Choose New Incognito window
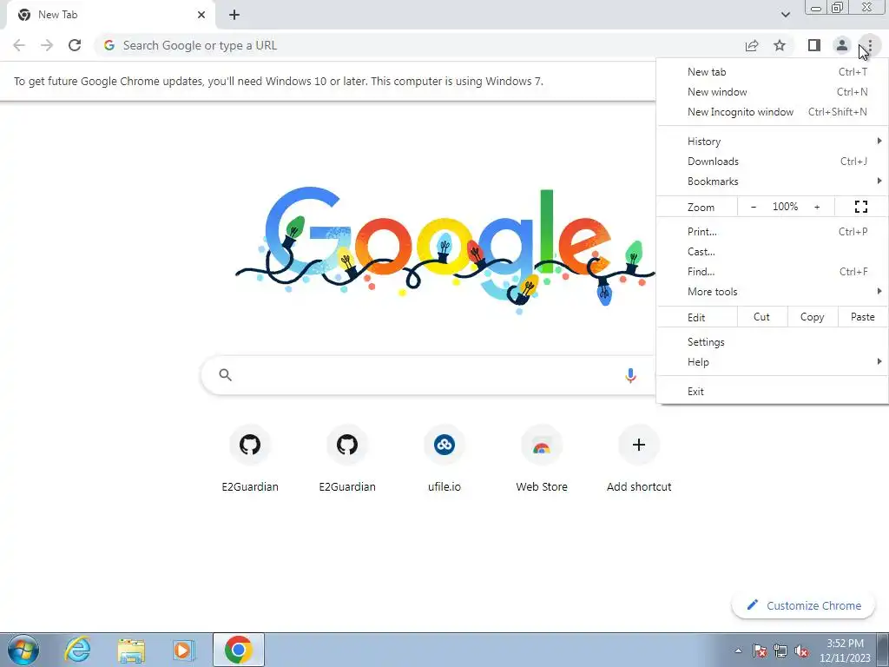Image resolution: width=889 pixels, height=667 pixels. [x=772, y=112]
